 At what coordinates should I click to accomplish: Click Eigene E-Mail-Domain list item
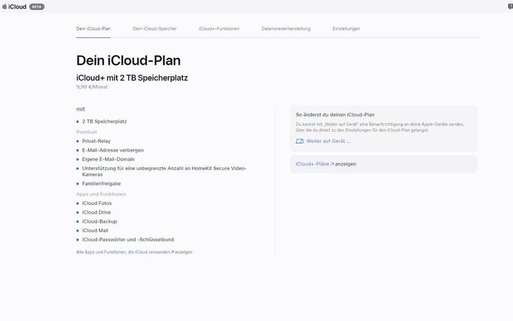(108, 159)
